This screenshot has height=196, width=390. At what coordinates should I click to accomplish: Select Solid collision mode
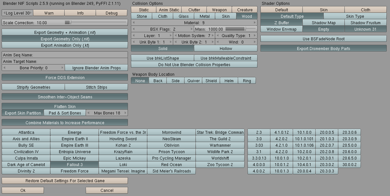[163, 48]
